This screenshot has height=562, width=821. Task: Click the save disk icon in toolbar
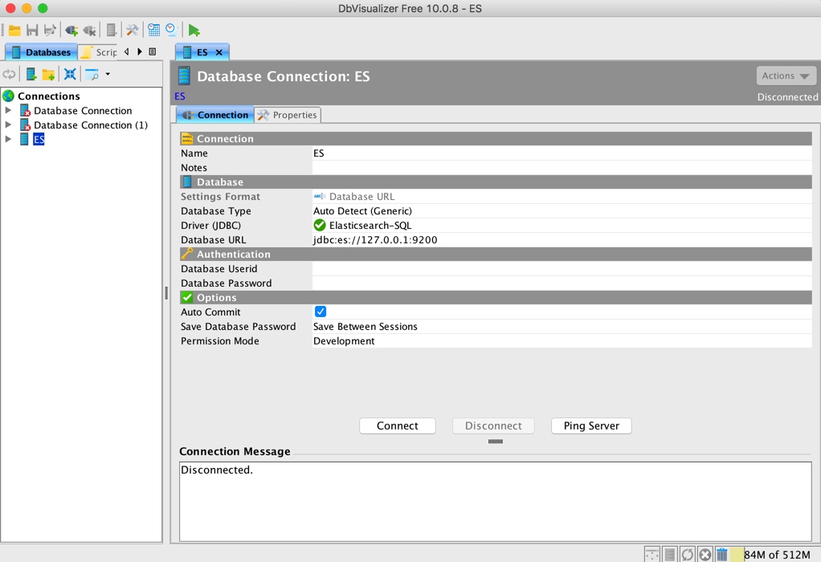pyautogui.click(x=32, y=31)
